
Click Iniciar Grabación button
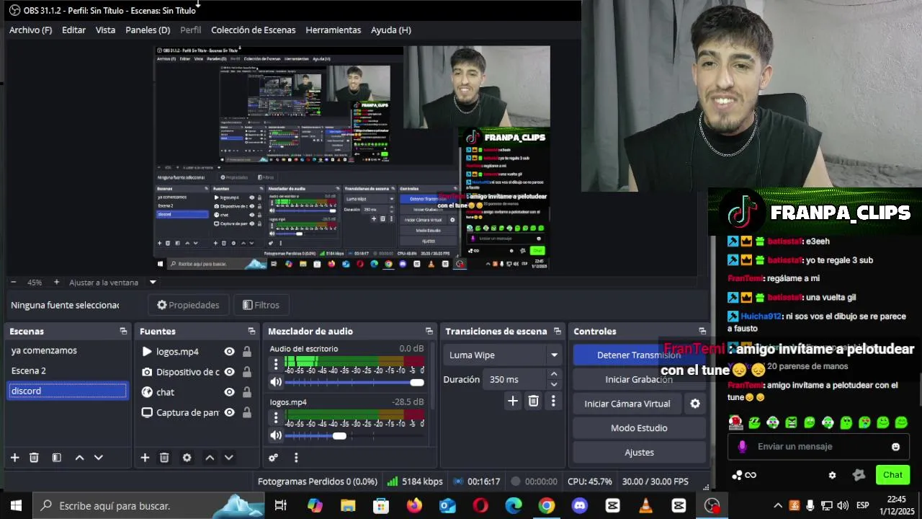click(639, 379)
